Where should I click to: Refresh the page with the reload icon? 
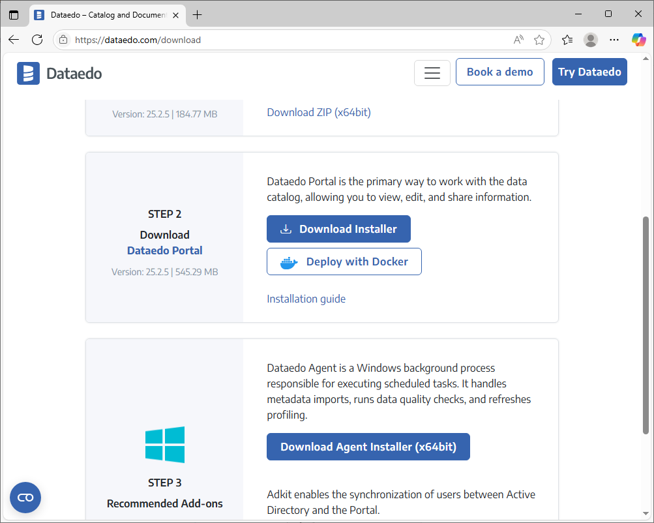37,40
